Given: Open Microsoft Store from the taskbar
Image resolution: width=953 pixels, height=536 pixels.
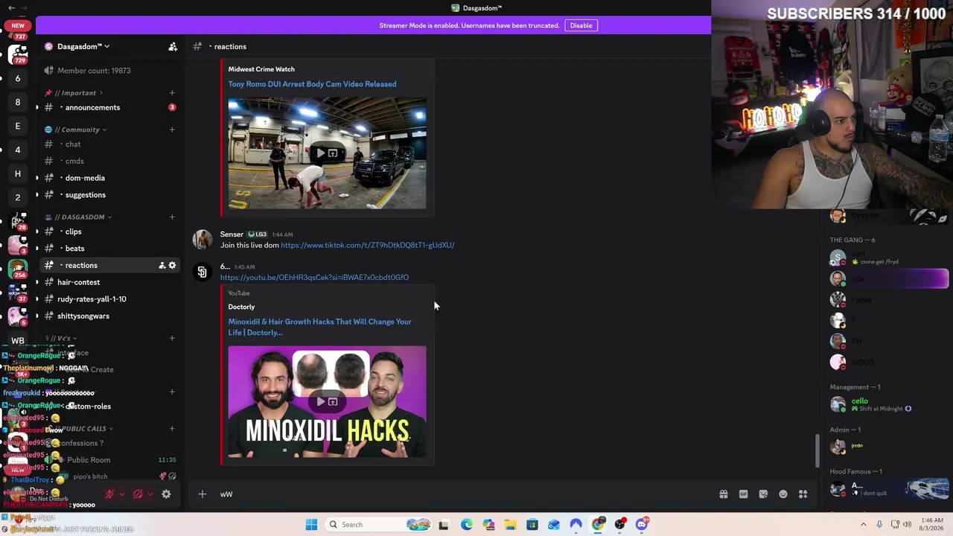Looking at the screenshot, I should tap(532, 525).
